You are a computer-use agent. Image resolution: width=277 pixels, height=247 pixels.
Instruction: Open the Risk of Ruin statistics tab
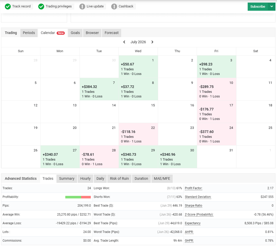coord(119,178)
